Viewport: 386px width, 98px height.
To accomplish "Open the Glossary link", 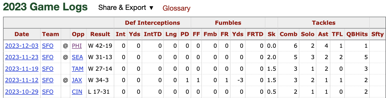I will (x=176, y=8).
